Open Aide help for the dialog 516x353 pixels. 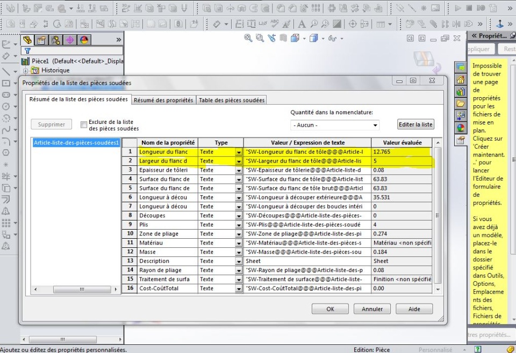click(414, 309)
